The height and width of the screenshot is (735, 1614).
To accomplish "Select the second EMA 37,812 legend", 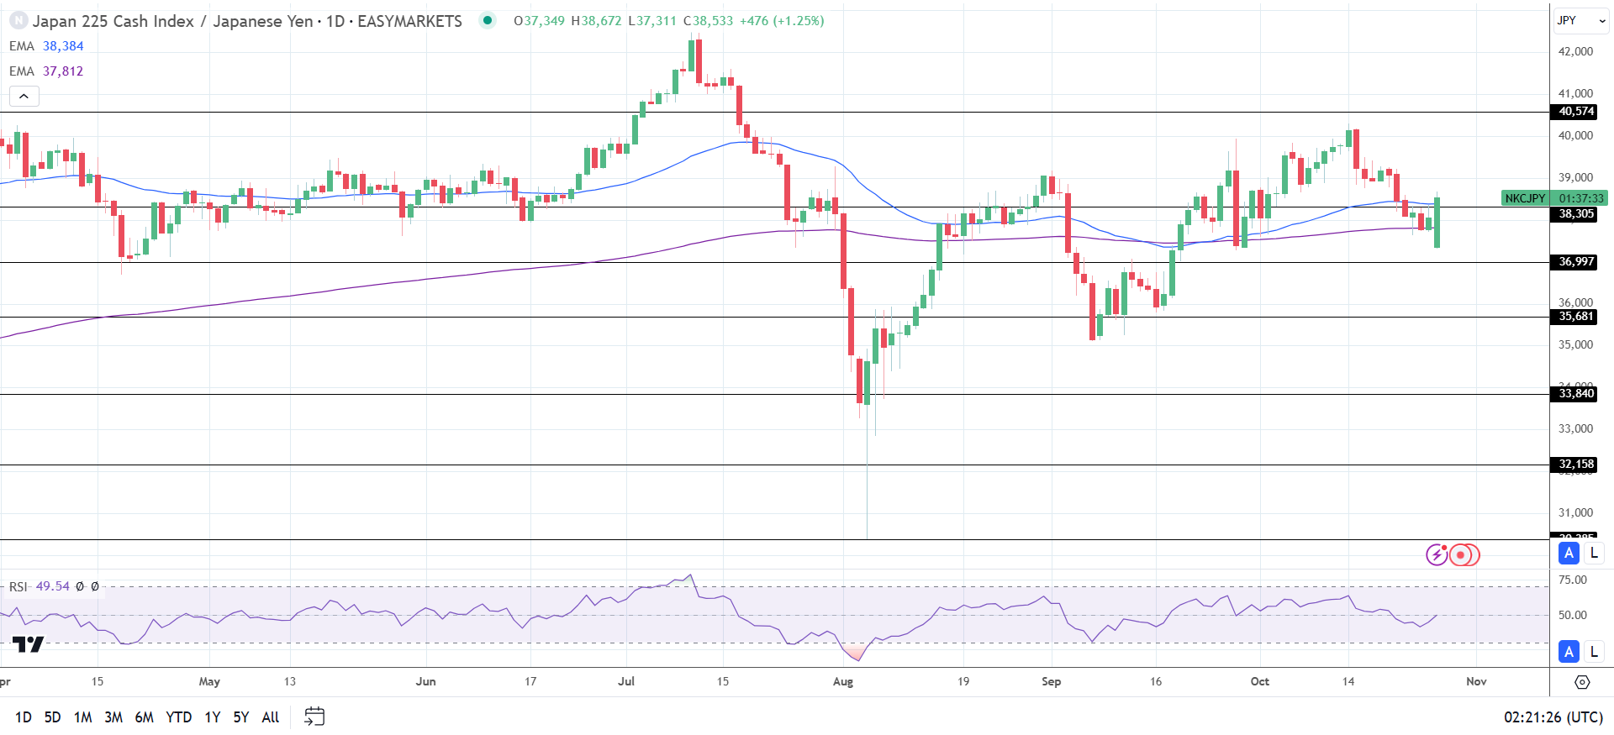I will pos(46,71).
